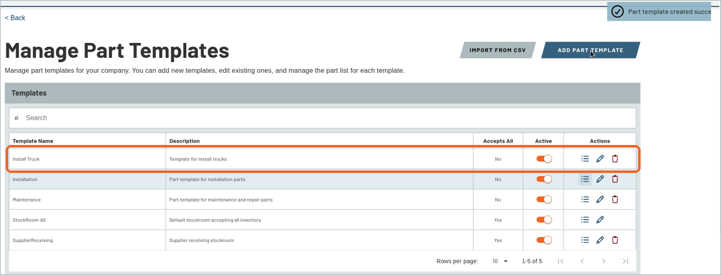Click the Actions column header
Viewport: 721px width, 275px height.
pos(600,141)
